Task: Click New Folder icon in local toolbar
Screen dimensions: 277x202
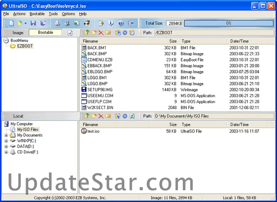Action: click(x=94, y=116)
